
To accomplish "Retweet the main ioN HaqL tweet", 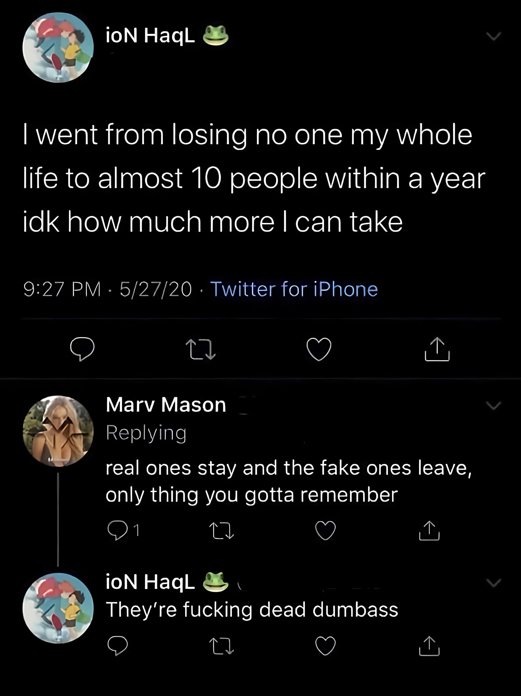I will (x=201, y=349).
